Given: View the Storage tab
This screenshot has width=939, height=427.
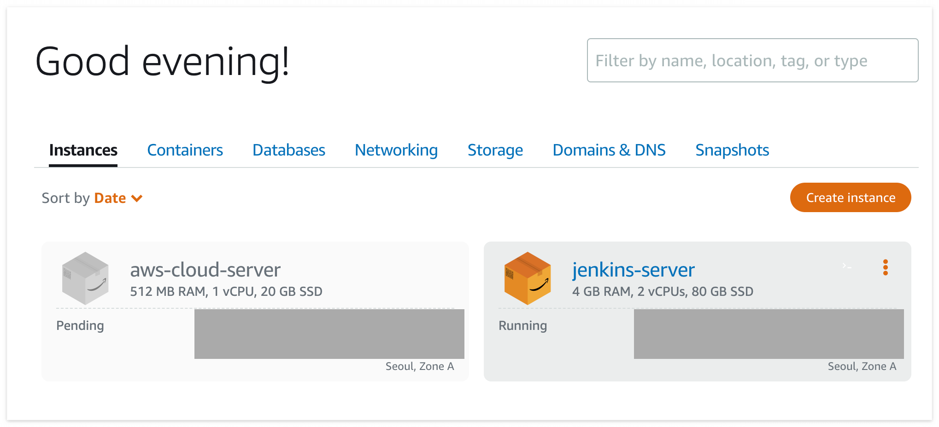Looking at the screenshot, I should click(x=495, y=150).
